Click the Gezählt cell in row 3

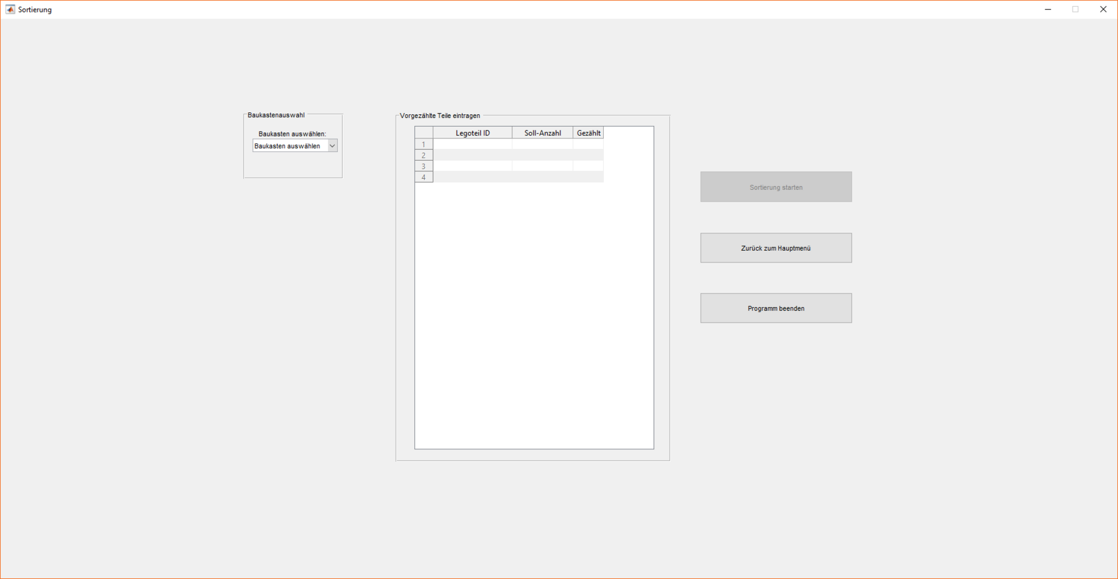click(588, 166)
